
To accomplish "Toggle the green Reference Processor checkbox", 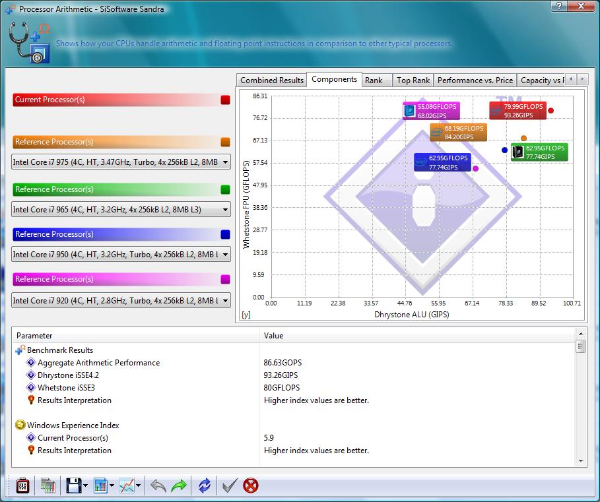I will pyautogui.click(x=226, y=190).
